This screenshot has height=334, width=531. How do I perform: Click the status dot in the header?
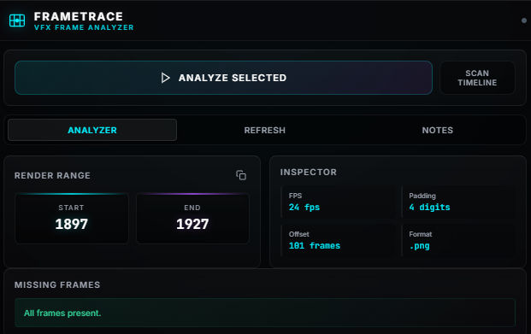[523, 21]
